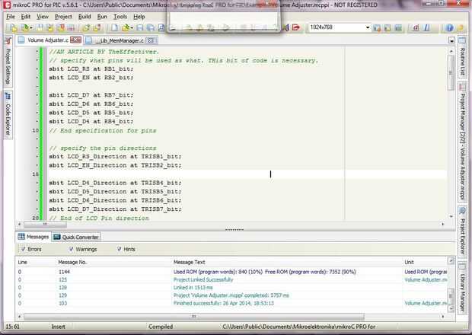Place cursor on 'sbit LCD_RS at RB1_bit;' line
The image size is (472, 335).
(91, 69)
